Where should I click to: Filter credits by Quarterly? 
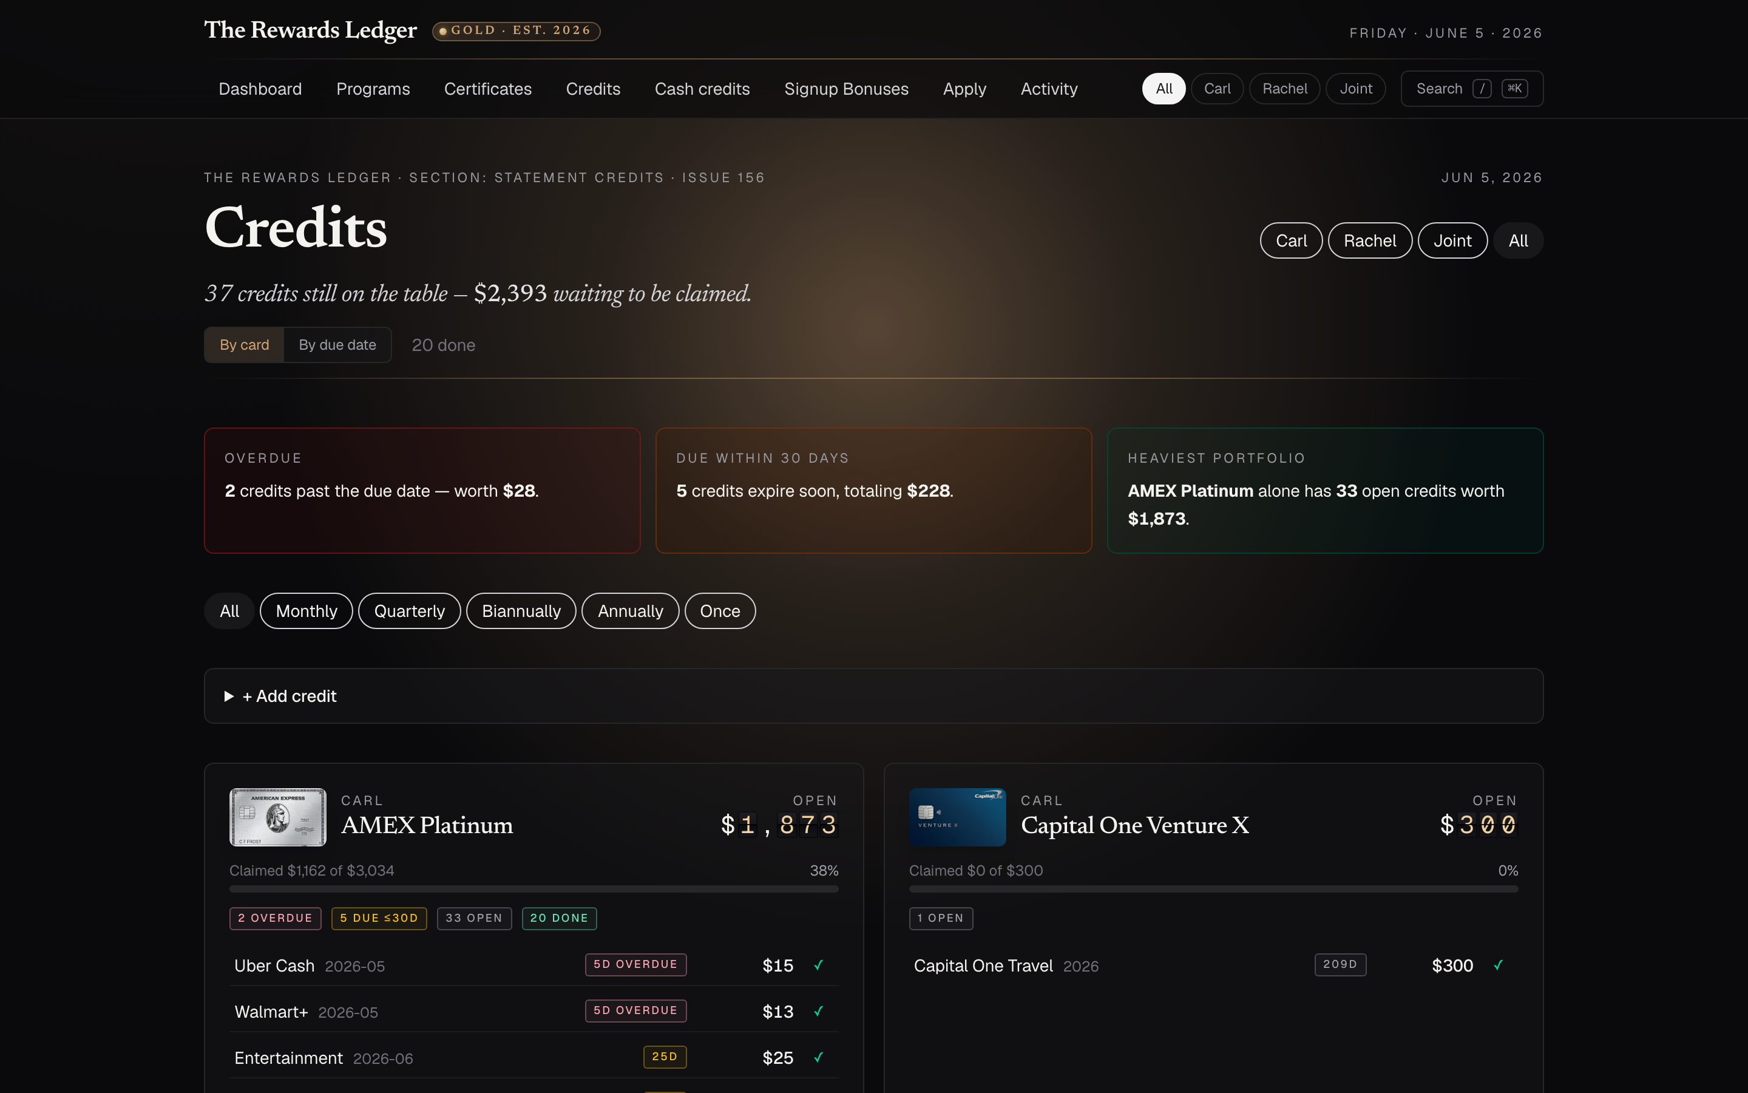[x=409, y=611]
